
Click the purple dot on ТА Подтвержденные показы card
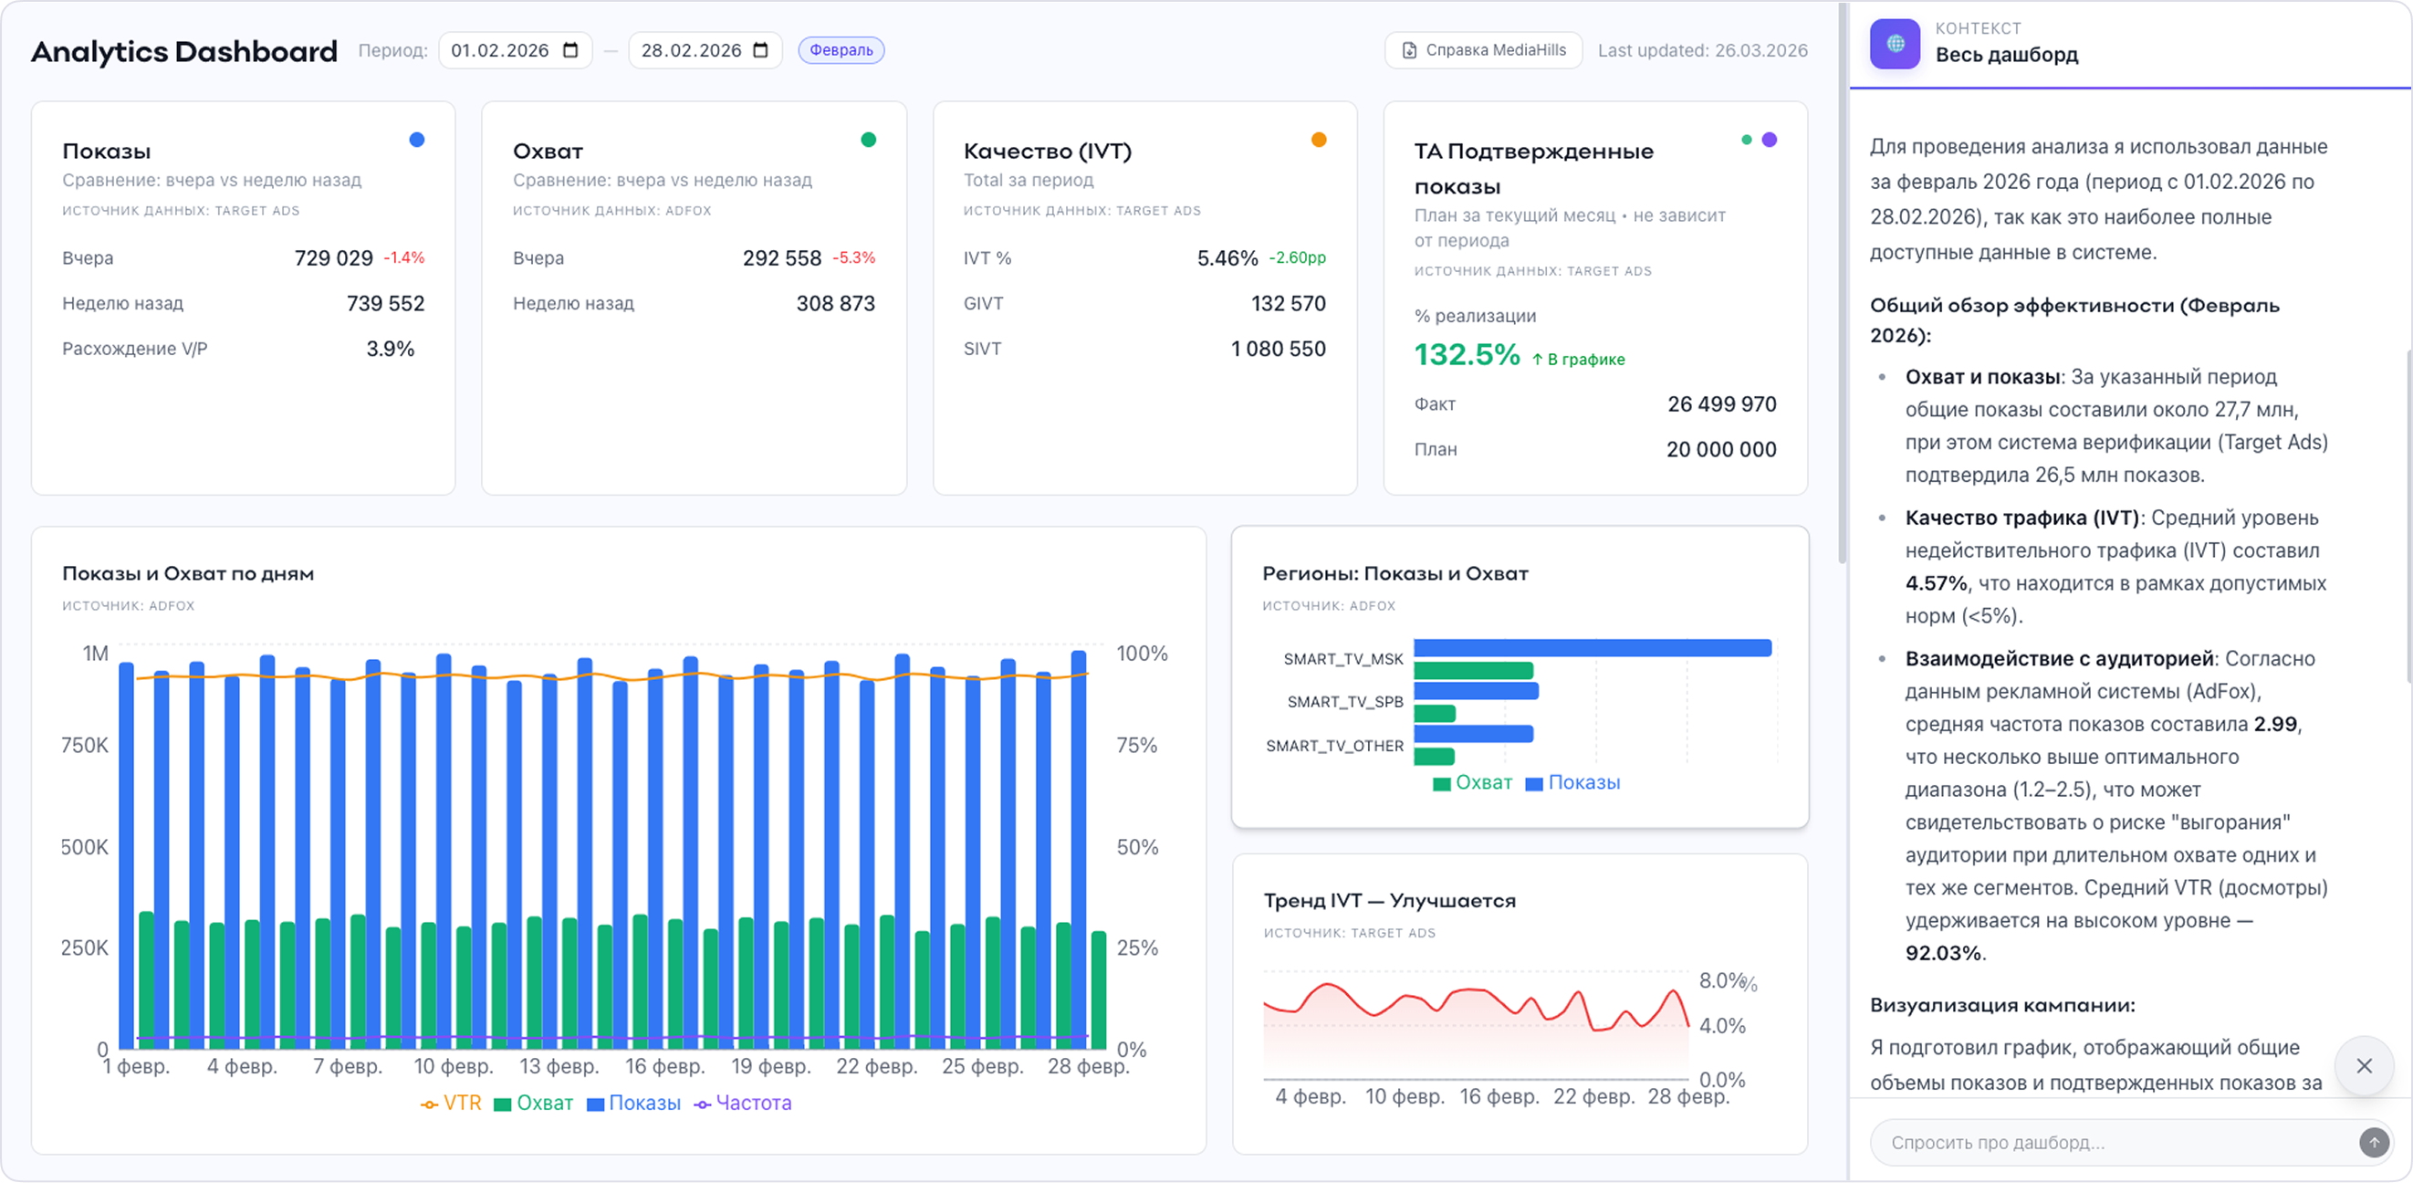coord(1769,139)
